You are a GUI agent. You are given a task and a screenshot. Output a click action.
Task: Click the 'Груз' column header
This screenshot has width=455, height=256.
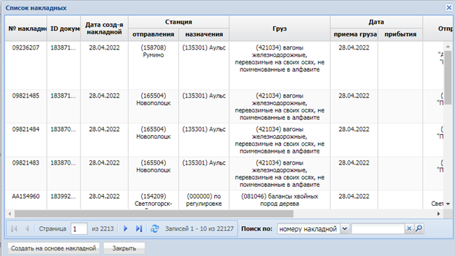280,29
